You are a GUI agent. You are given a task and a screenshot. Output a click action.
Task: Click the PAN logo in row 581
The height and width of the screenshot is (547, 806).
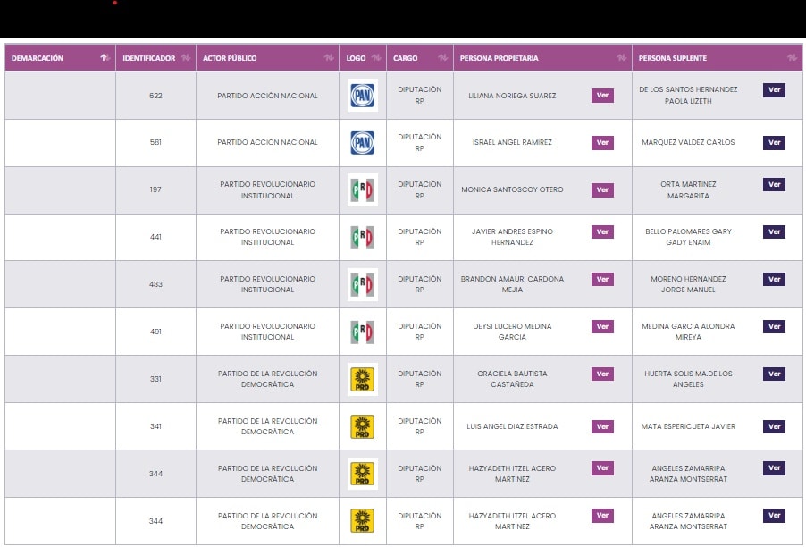362,143
